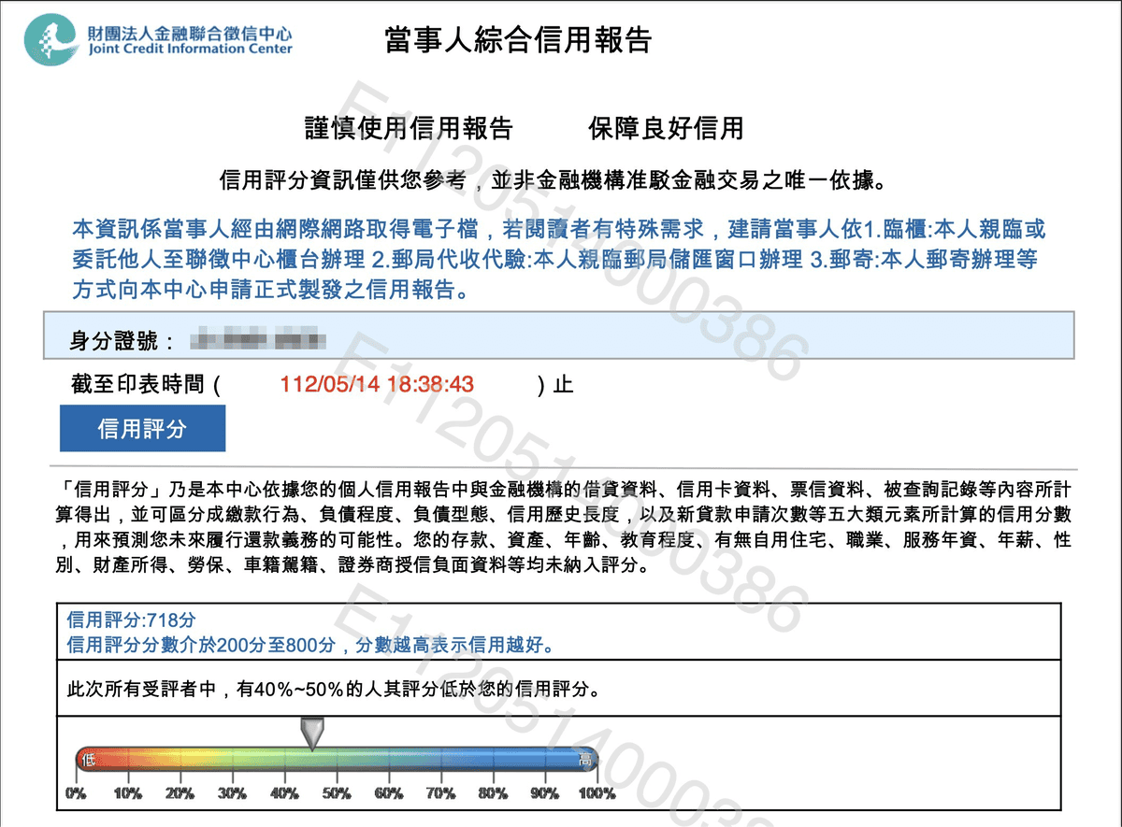Image resolution: width=1122 pixels, height=827 pixels.
Task: Click the 30% tick label
Action: (233, 793)
